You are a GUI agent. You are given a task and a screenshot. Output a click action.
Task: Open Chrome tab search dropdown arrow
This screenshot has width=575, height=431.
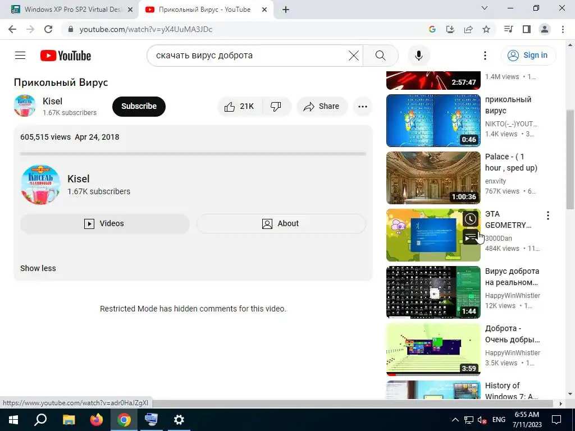pos(485,8)
